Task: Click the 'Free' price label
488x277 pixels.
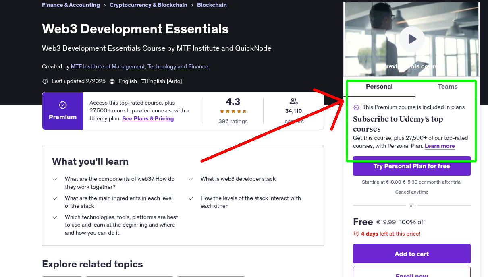Action: (x=363, y=222)
